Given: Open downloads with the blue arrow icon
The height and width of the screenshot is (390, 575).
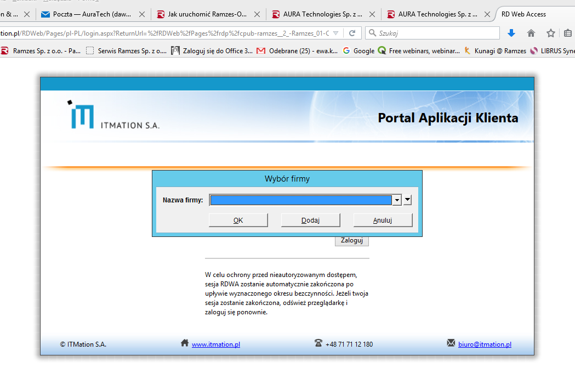Looking at the screenshot, I should (x=511, y=33).
